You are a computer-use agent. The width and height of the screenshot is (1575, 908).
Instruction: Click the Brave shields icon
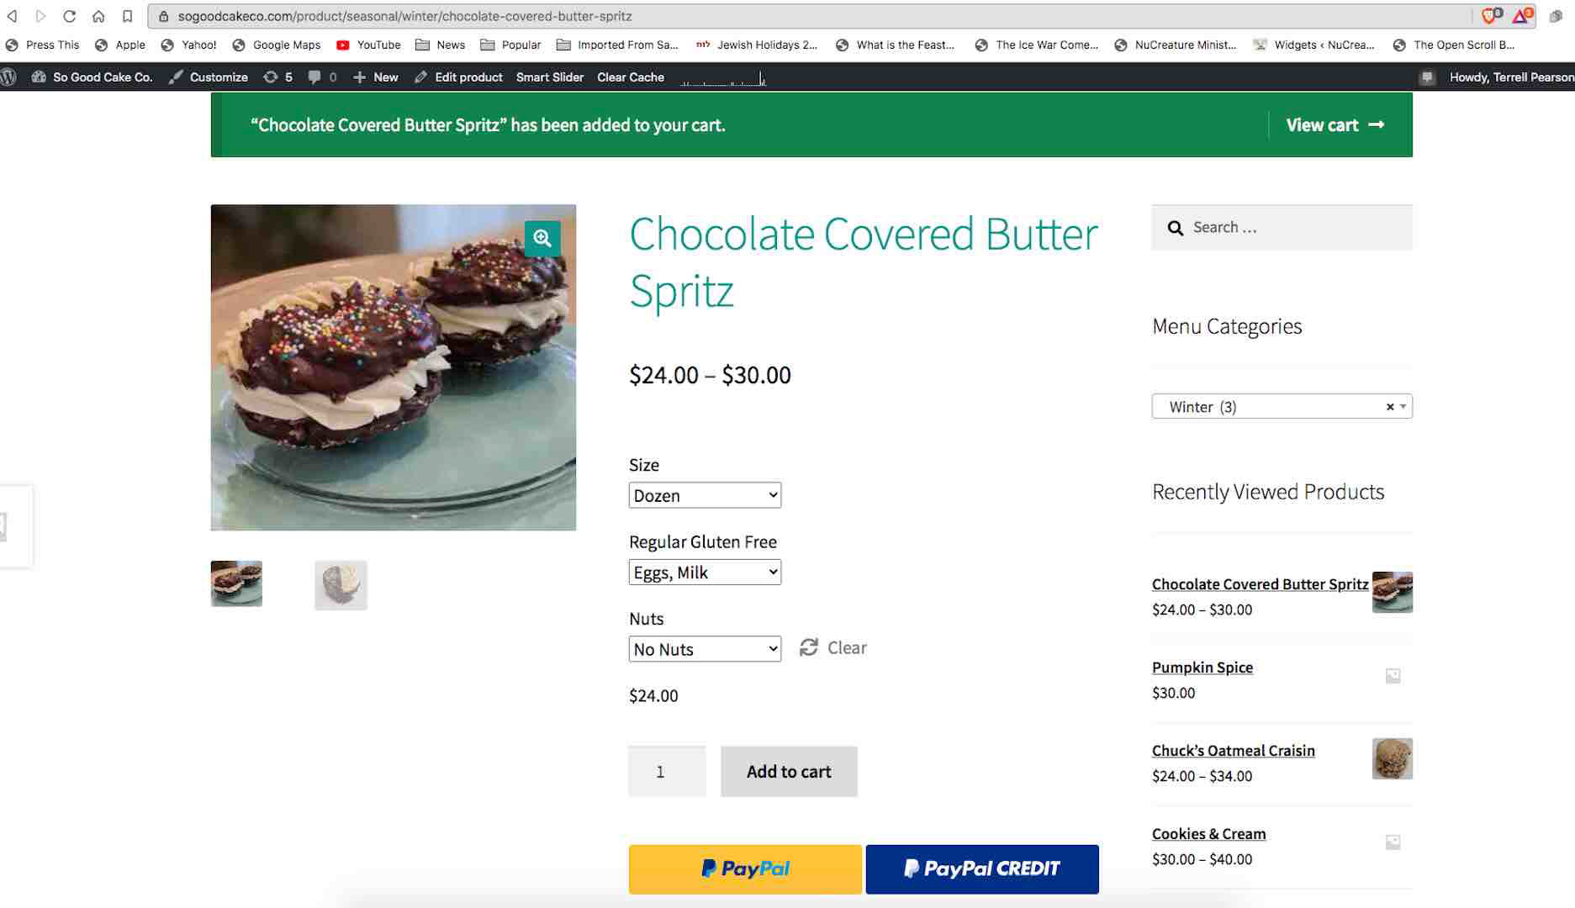pos(1490,16)
